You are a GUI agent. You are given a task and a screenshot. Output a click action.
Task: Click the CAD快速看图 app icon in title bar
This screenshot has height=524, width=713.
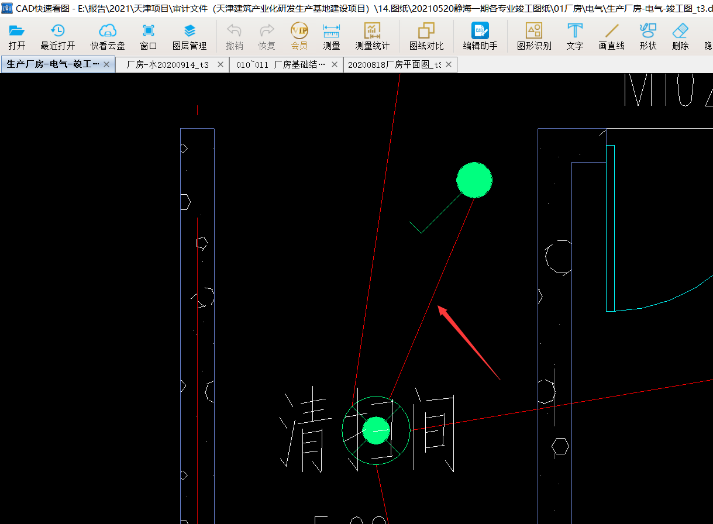point(7,8)
